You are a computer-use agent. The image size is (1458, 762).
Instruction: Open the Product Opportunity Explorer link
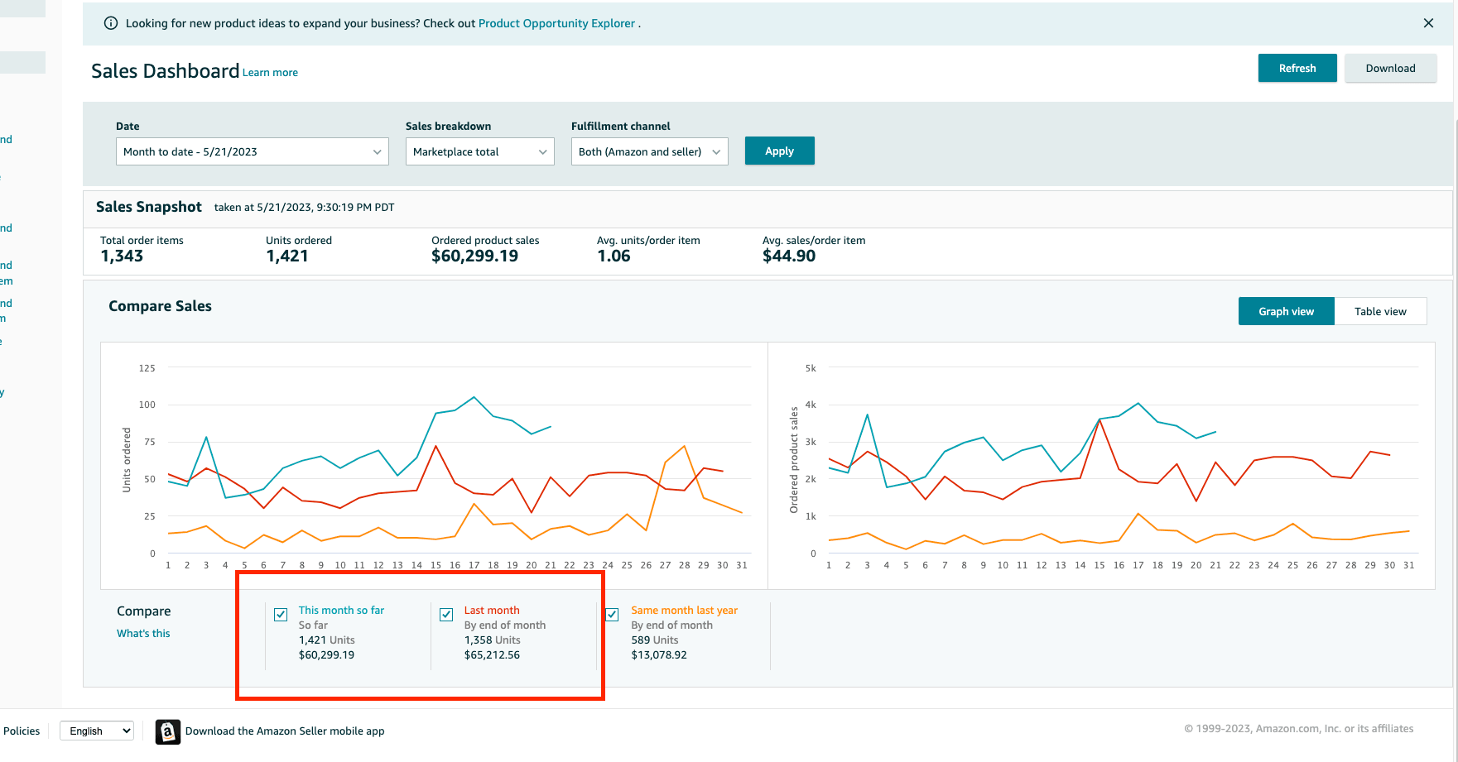click(x=556, y=23)
